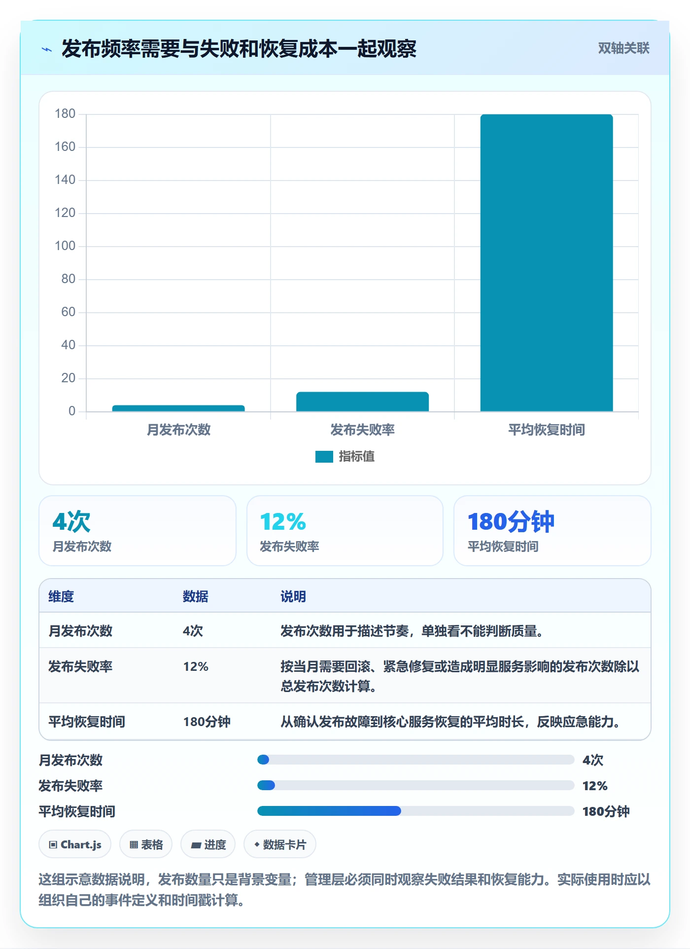The height and width of the screenshot is (949, 690).
Task: Click the x-axis label 平均恢复时间 under the chart
Action: tap(547, 430)
